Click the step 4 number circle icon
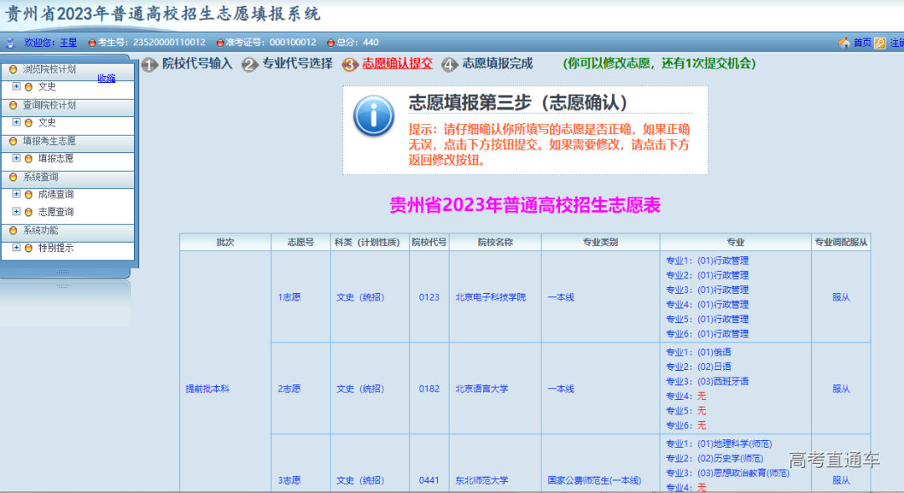This screenshot has height=493, width=904. point(450,64)
